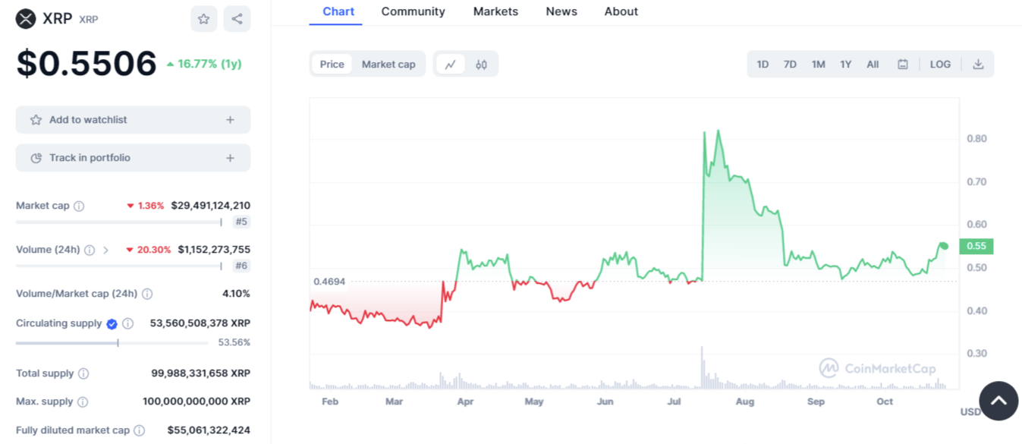Select the All time range
The width and height of the screenshot is (1022, 444).
pyautogui.click(x=873, y=65)
